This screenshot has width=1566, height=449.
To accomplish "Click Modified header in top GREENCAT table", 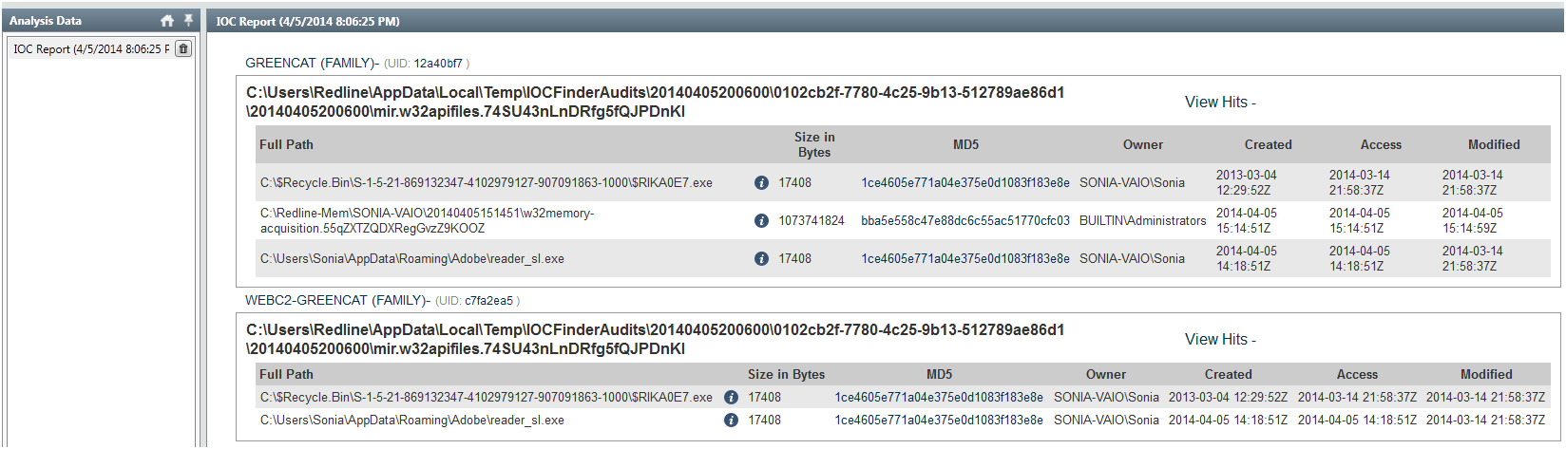I will pos(1494,144).
